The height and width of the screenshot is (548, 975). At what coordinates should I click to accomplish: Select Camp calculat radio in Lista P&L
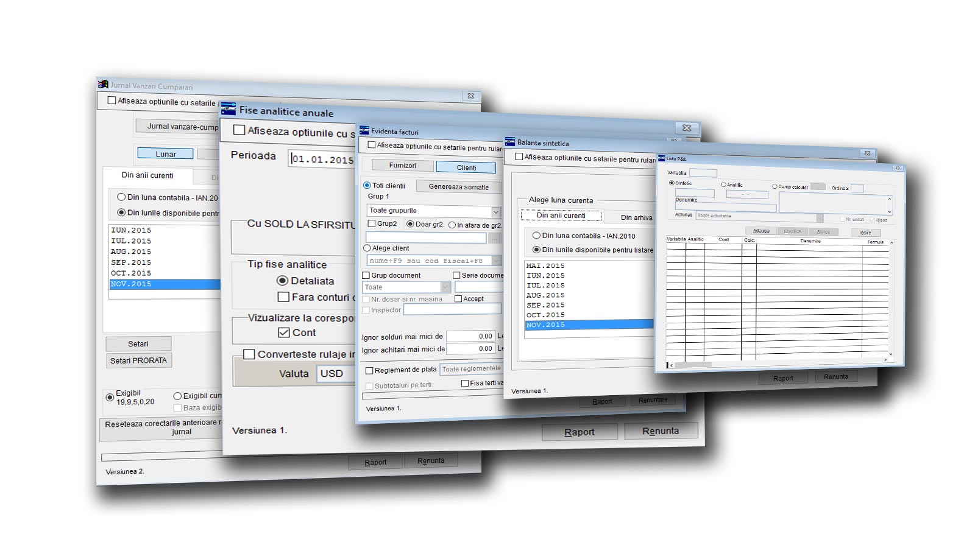[775, 186]
